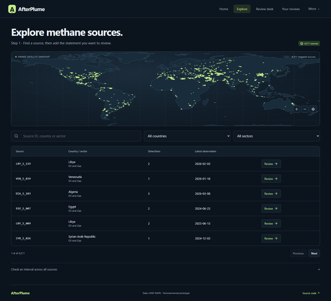Go to the Home page
This screenshot has width=331, height=301.
point(224,9)
